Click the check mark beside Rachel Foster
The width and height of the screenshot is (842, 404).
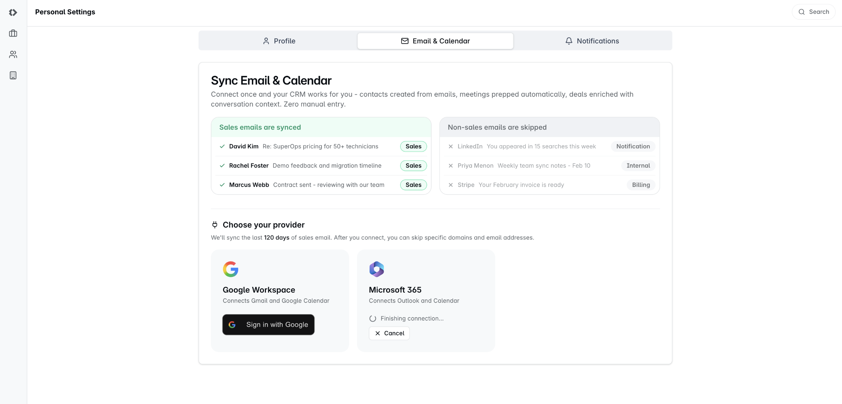coord(222,165)
